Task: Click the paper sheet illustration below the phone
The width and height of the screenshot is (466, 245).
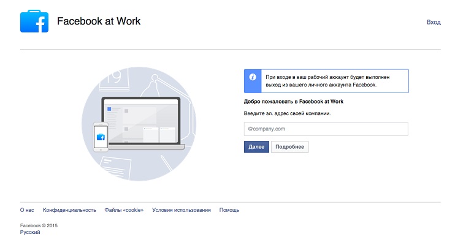Action: pos(114,165)
